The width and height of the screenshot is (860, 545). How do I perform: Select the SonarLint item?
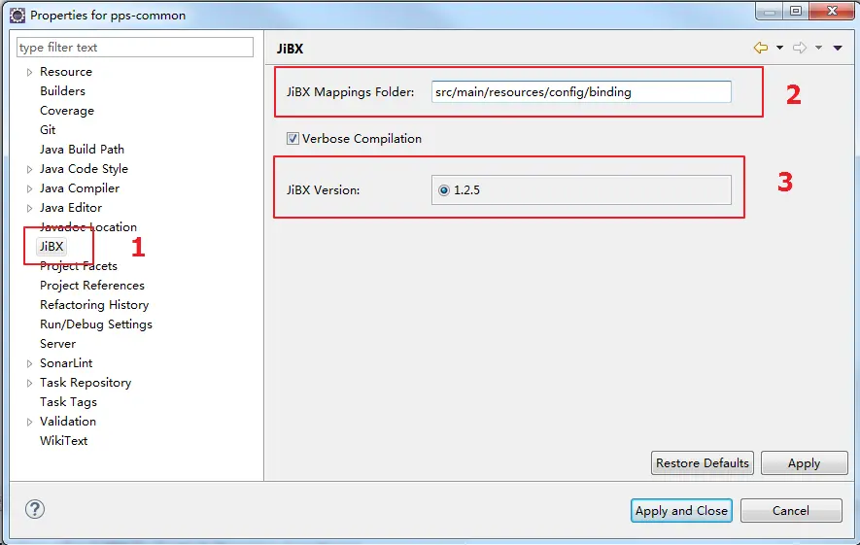[66, 363]
